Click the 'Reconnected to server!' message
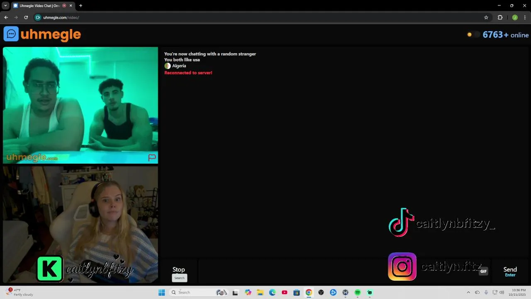 pyautogui.click(x=188, y=73)
